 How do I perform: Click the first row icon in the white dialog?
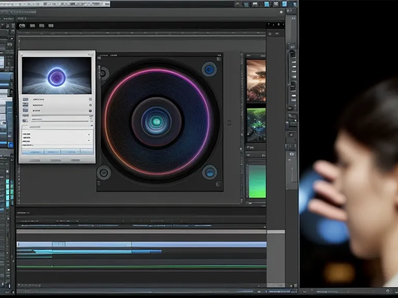[25, 99]
